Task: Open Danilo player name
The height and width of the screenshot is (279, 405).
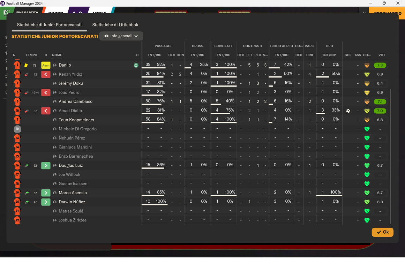Action: [65, 65]
